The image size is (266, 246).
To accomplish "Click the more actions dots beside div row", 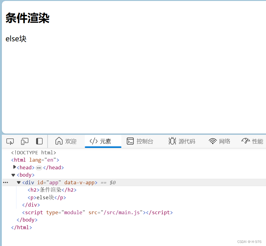I will (5, 182).
